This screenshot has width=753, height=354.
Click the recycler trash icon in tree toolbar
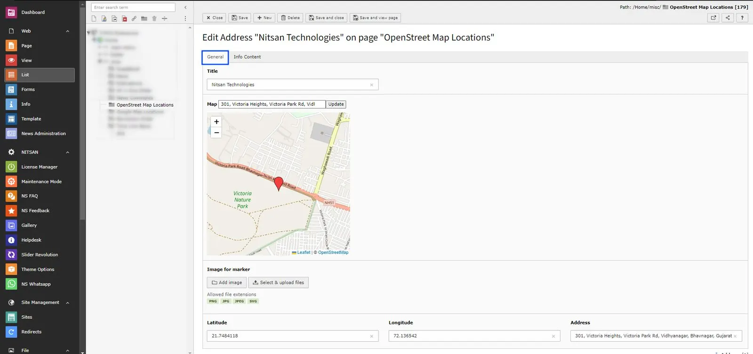click(x=154, y=19)
